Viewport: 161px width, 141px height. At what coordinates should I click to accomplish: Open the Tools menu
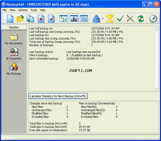click(34, 10)
